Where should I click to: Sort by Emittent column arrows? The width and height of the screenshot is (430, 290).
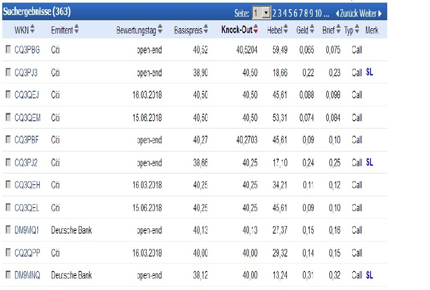click(77, 30)
